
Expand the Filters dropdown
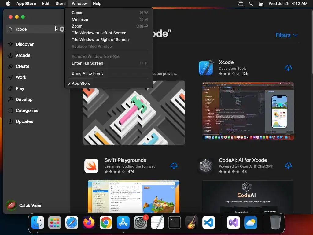click(x=287, y=35)
